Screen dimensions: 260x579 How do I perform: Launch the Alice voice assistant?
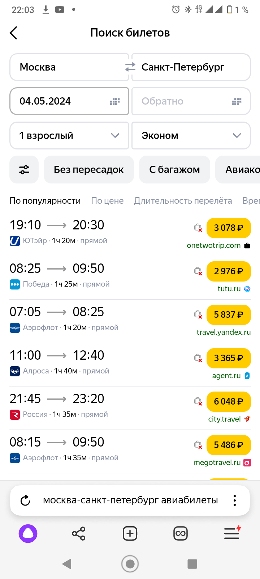28,533
